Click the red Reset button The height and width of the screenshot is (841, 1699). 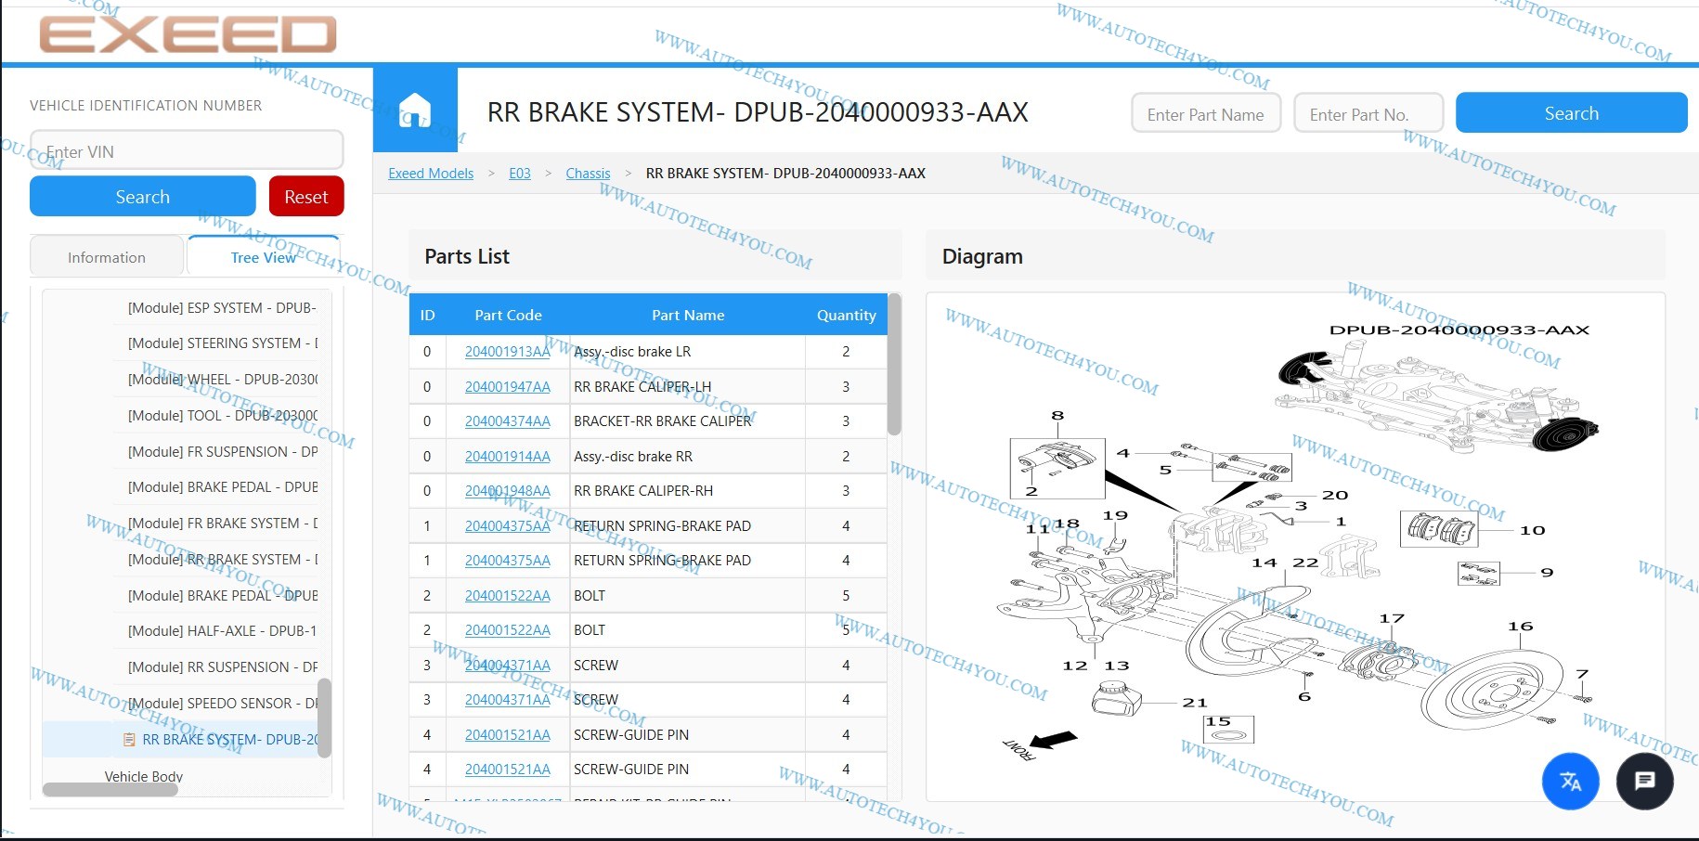[306, 197]
